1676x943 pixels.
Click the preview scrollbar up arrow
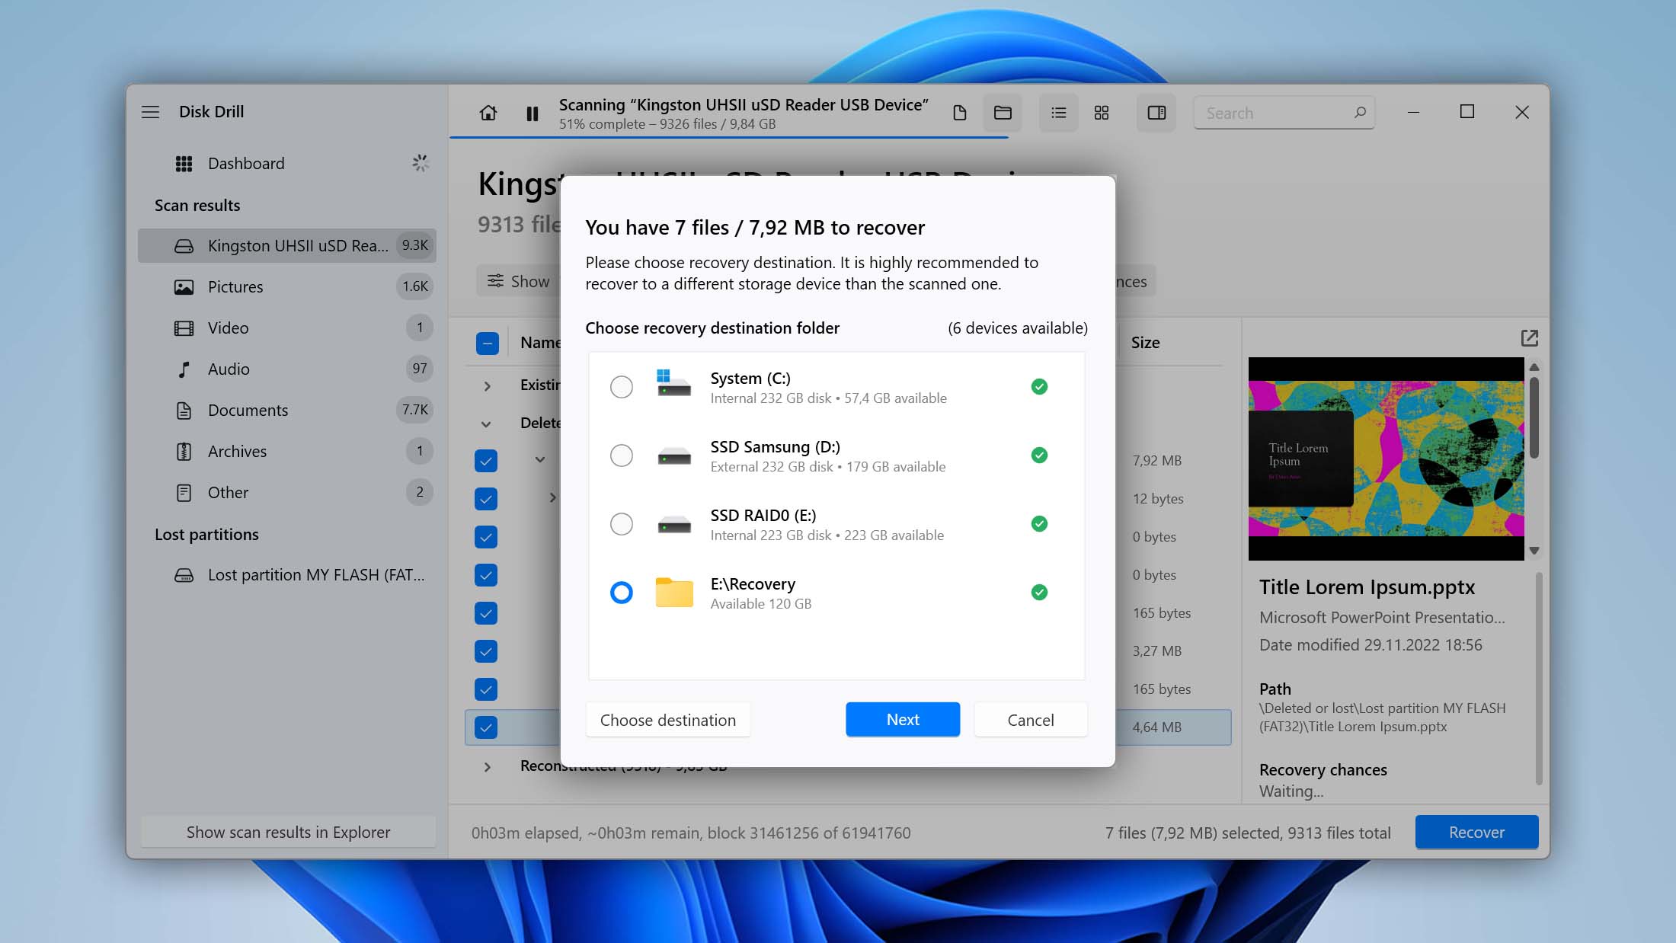click(1534, 367)
